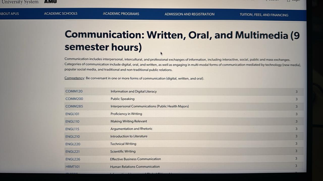The height and width of the screenshot is (181, 323).
Task: Open the ENGL226 course link
Action: click(x=73, y=159)
